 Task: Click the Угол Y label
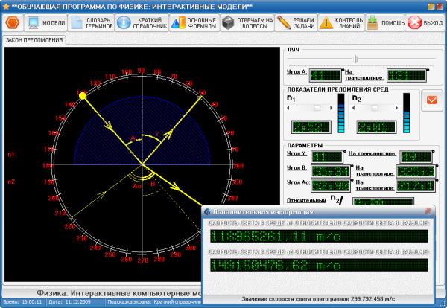297,153
